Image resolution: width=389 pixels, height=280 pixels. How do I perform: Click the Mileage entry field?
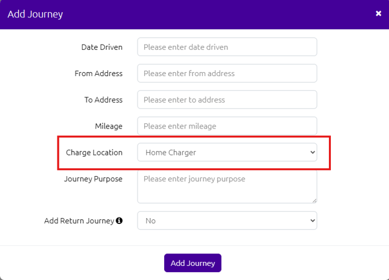[227, 126]
